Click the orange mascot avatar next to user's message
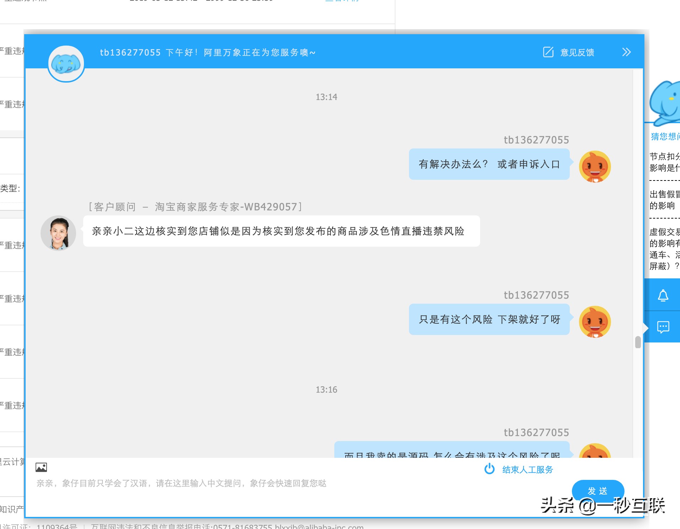The height and width of the screenshot is (529, 680). tap(595, 166)
